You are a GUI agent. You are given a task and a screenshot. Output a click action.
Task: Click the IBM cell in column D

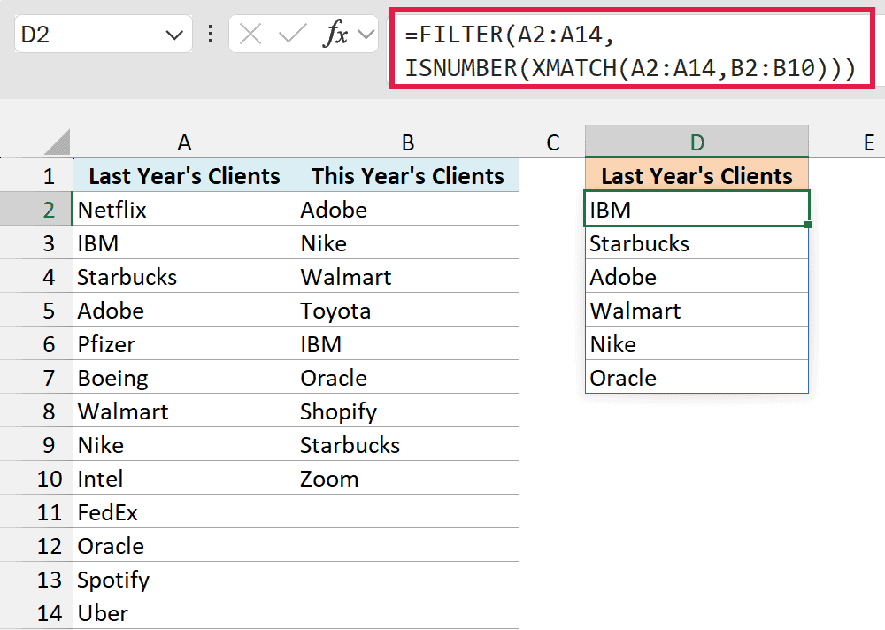tap(697, 209)
